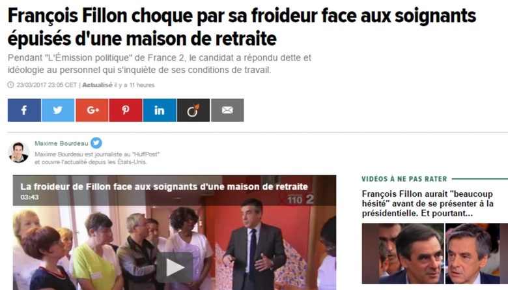Click the 'Actualisé il y a 11 heures' timestamp

[119, 85]
